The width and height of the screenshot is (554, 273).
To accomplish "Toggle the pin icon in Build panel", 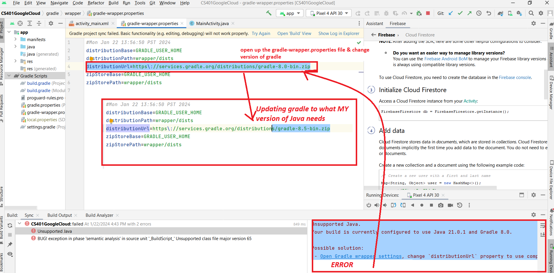I will coord(10,244).
